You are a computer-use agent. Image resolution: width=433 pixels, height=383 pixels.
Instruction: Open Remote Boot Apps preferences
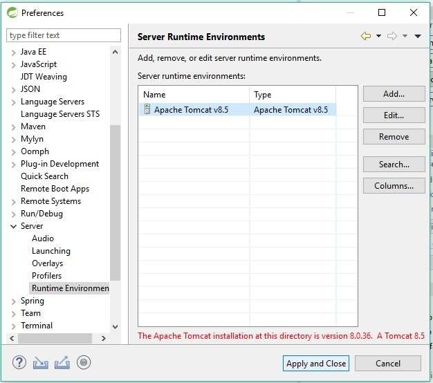point(55,189)
